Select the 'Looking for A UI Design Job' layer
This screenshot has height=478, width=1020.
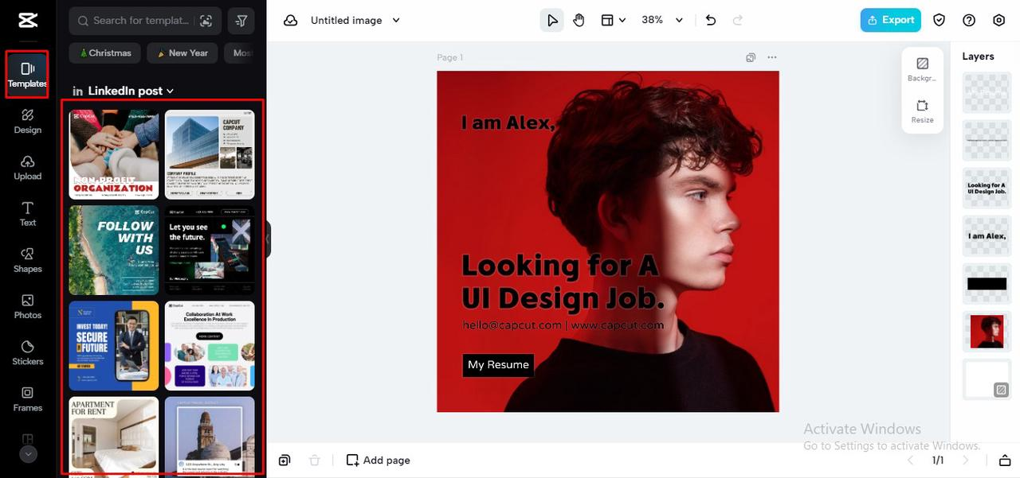tap(987, 188)
